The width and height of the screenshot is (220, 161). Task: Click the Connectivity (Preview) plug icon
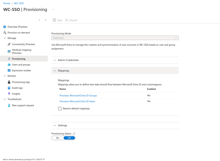point(9,44)
